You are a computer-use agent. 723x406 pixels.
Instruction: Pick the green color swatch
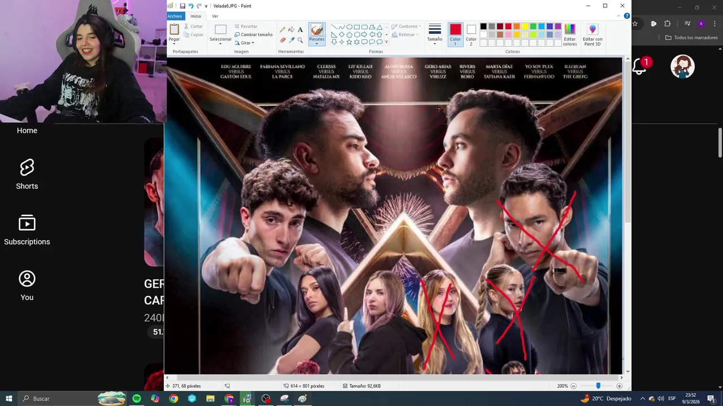[x=533, y=27]
